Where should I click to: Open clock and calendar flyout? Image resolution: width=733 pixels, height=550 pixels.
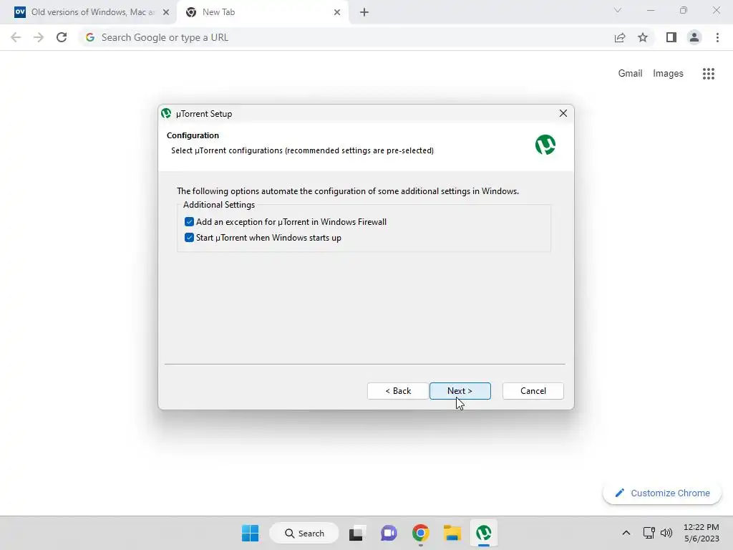pyautogui.click(x=702, y=533)
